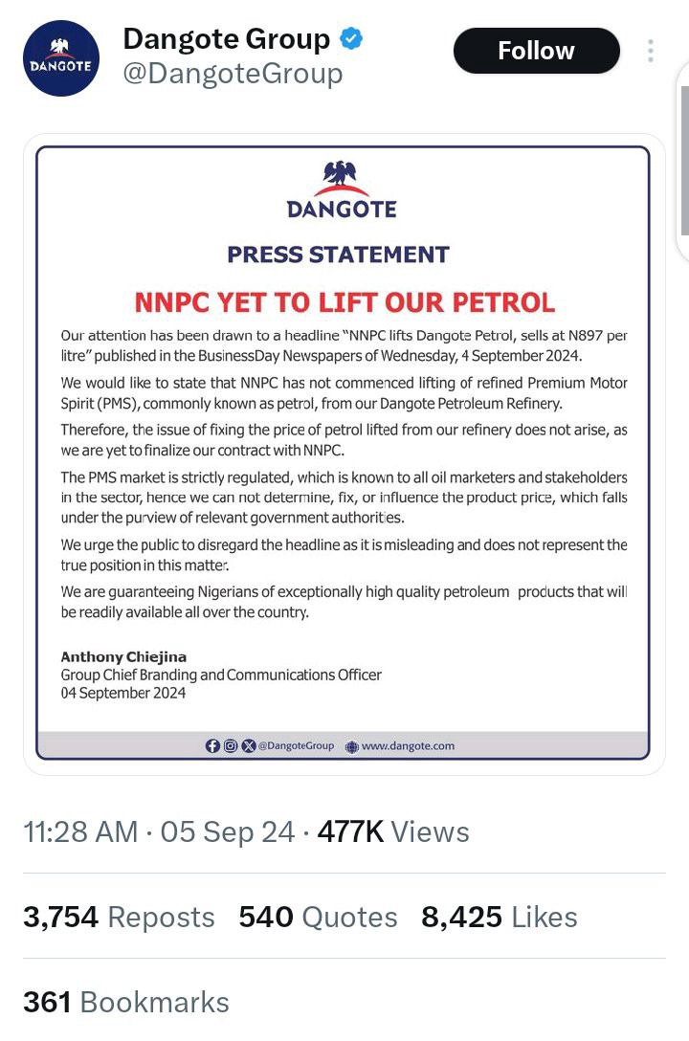Click the Facebook icon in statement footer
This screenshot has height=1041, width=689.
click(x=212, y=745)
